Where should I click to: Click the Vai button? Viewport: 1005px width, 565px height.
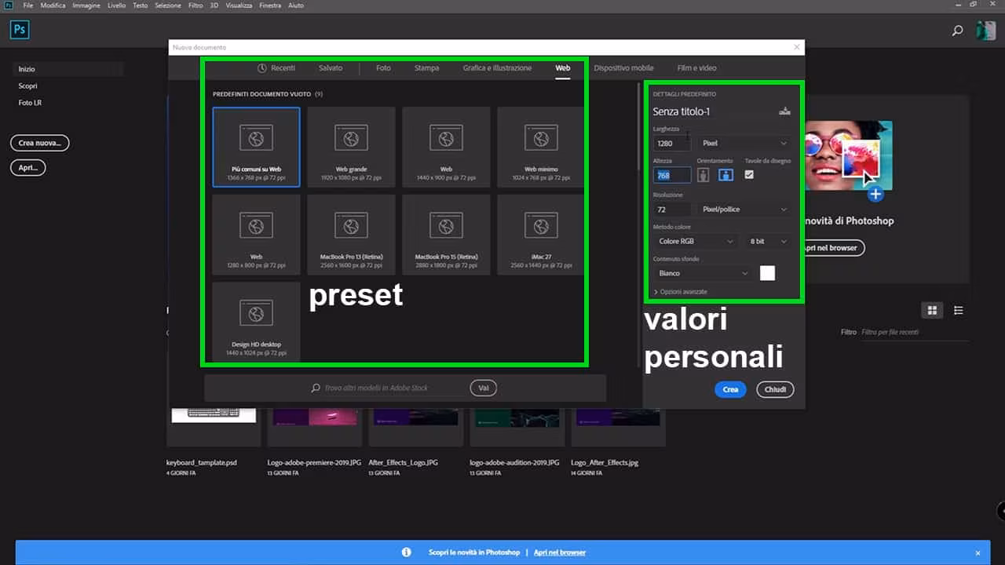[484, 388]
